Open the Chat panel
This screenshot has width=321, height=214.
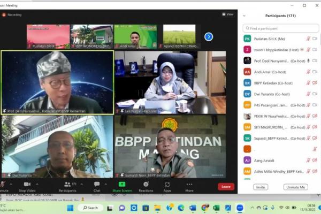click(97, 187)
